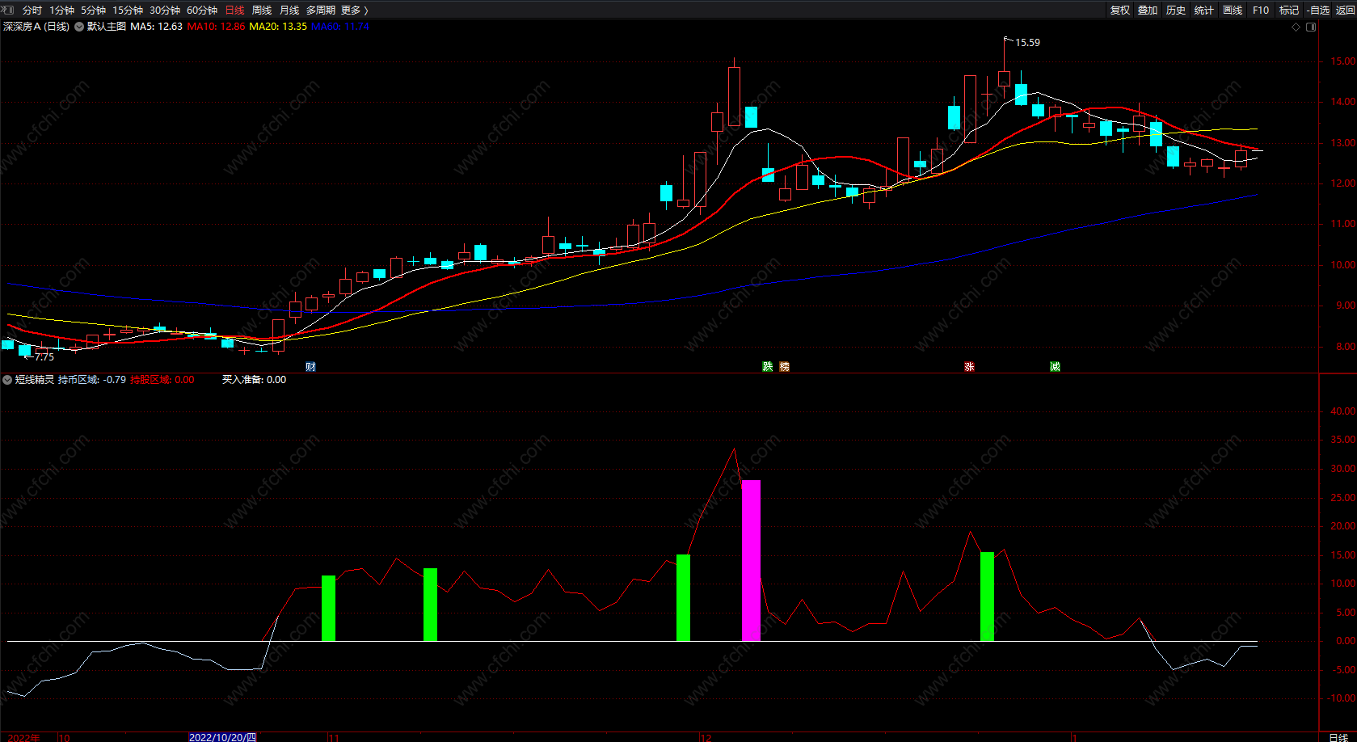Click the 跌 event marker
The width and height of the screenshot is (1357, 742).
coord(768,367)
